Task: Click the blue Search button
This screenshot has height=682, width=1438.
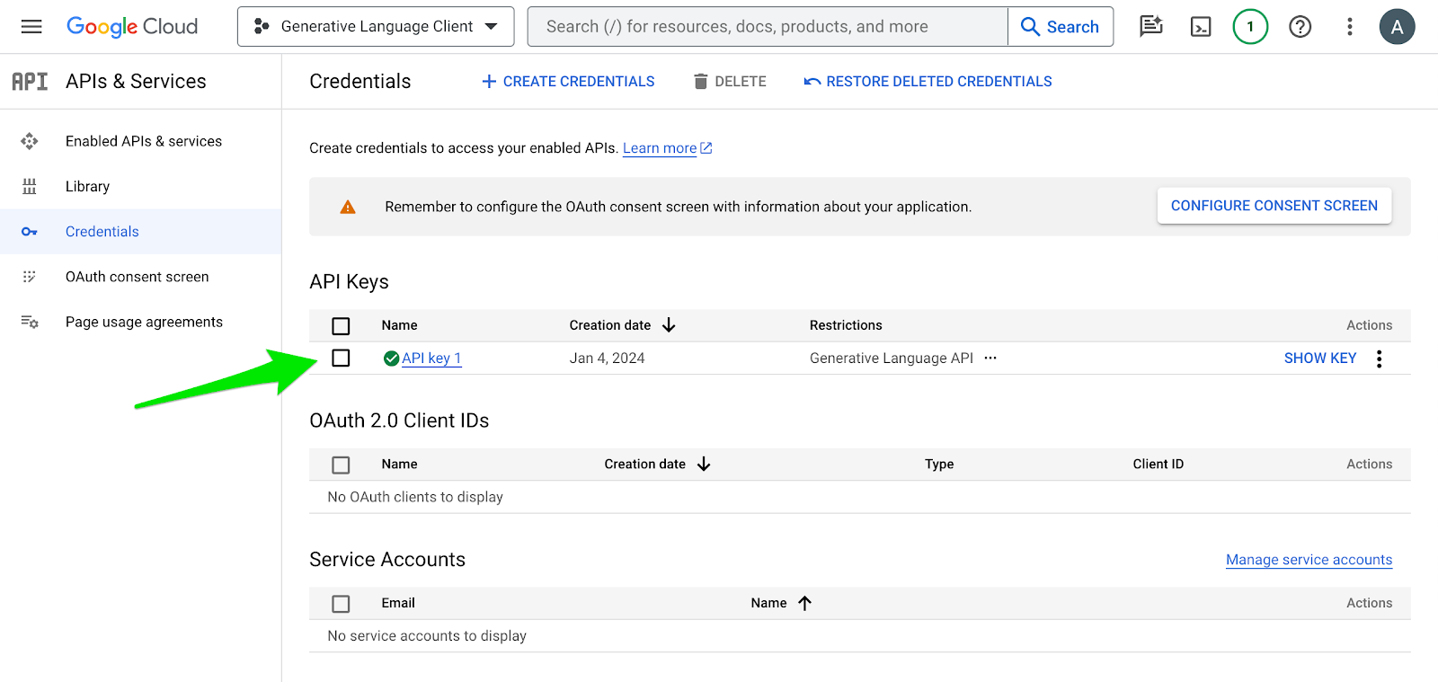Action: coord(1061,27)
